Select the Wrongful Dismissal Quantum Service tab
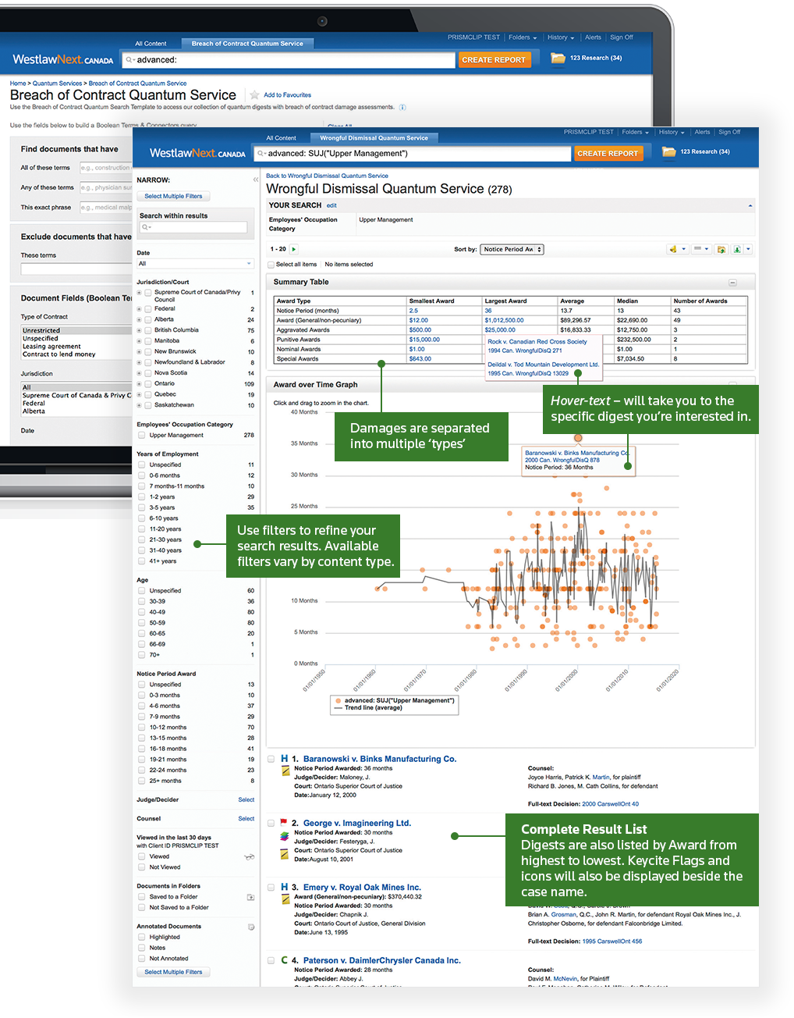 click(x=374, y=138)
